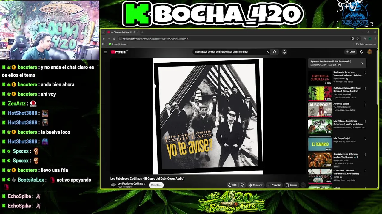Play the Mix: El León thumbnail
The image size is (382, 214).
point(320,127)
